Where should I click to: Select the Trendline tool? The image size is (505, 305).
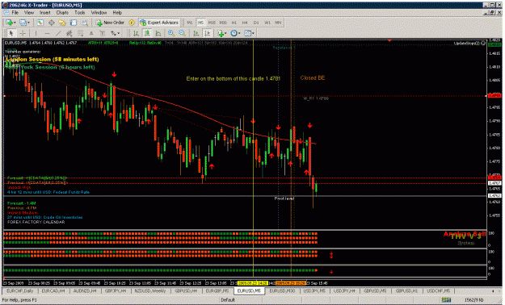(58, 33)
